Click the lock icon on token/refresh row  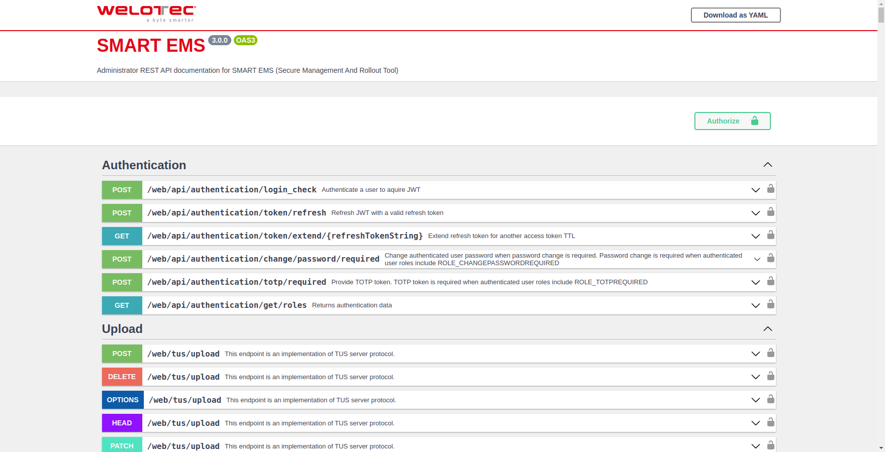[770, 212]
